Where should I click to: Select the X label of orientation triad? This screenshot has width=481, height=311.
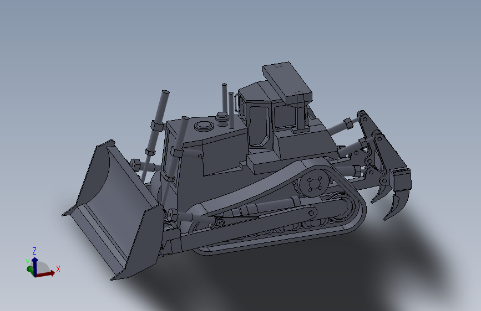[x=58, y=269]
